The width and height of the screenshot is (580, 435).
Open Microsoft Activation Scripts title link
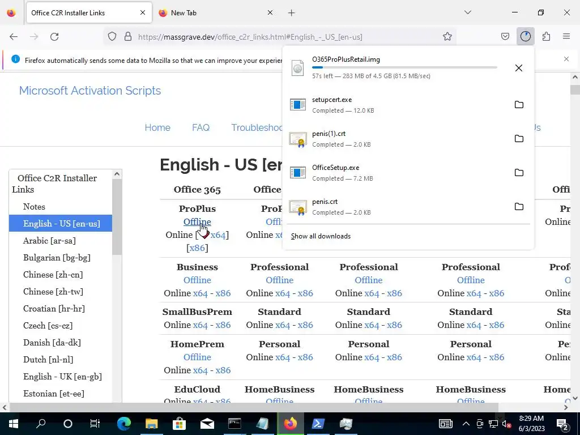[90, 91]
